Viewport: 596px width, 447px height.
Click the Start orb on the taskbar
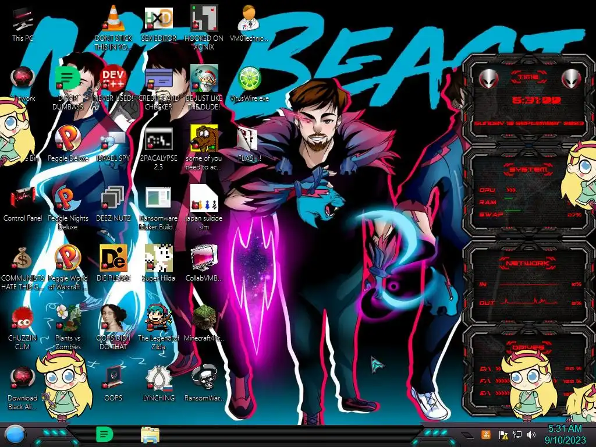(x=15, y=434)
